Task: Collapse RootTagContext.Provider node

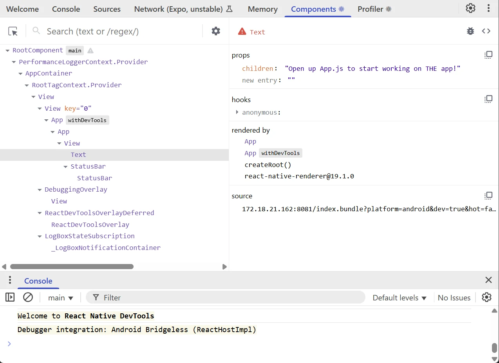Action: [27, 85]
